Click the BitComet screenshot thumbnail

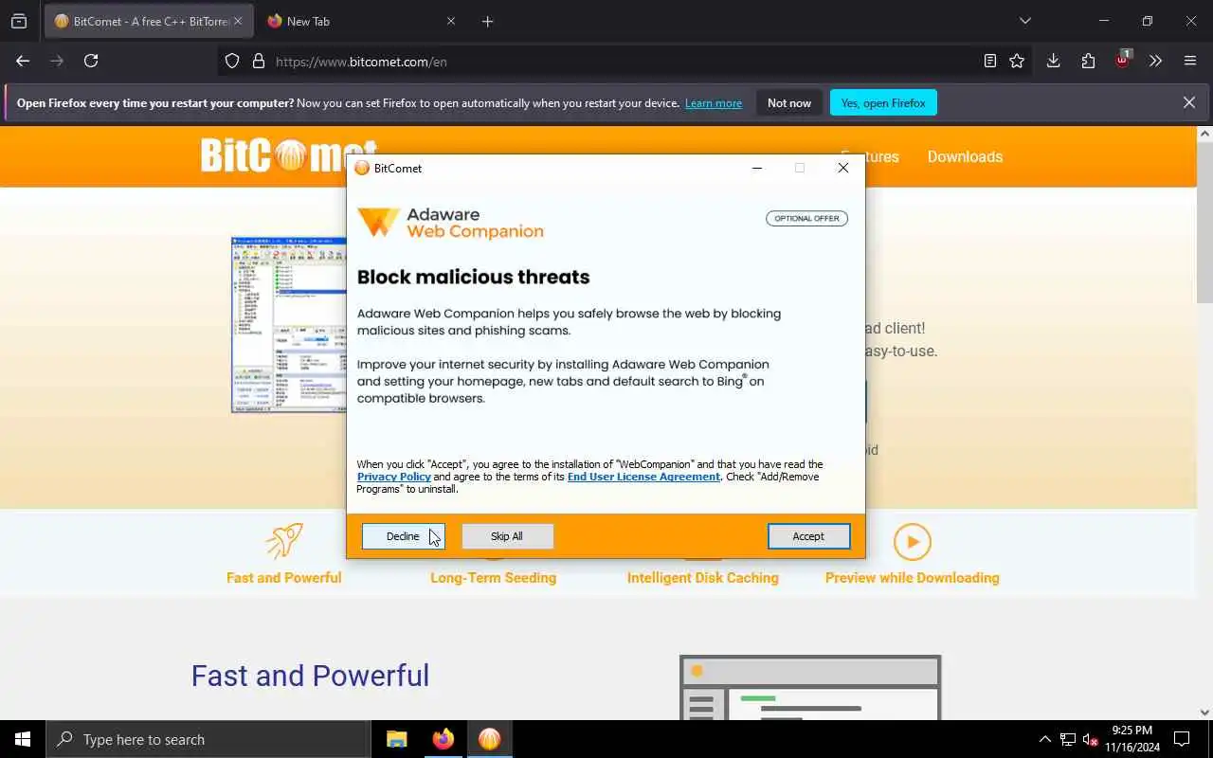289,325
